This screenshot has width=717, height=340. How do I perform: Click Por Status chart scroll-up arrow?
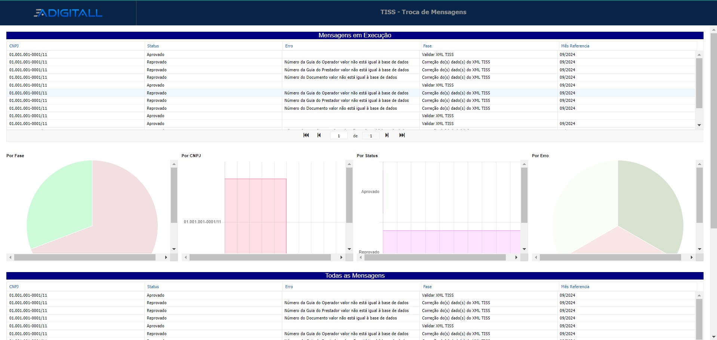(524, 164)
